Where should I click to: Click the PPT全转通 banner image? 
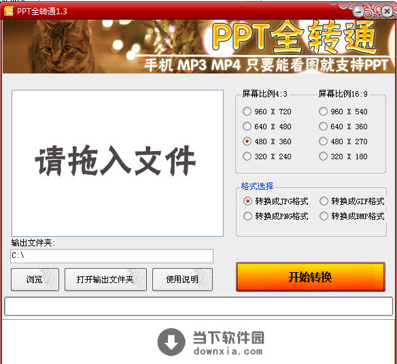click(198, 47)
